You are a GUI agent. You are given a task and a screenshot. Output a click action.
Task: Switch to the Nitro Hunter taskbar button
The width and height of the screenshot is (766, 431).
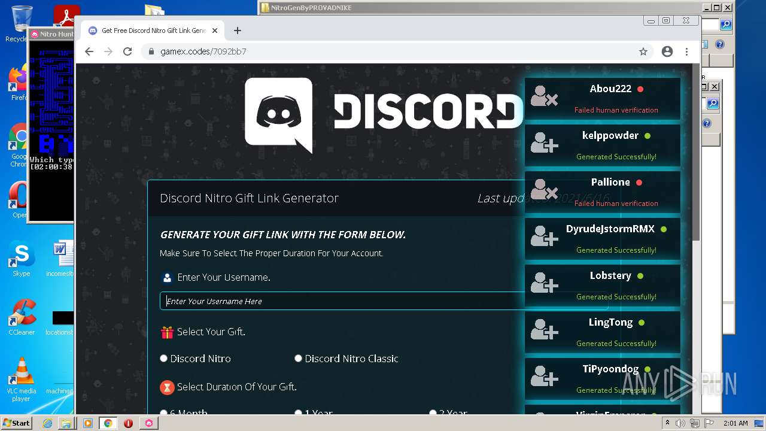[x=149, y=423]
